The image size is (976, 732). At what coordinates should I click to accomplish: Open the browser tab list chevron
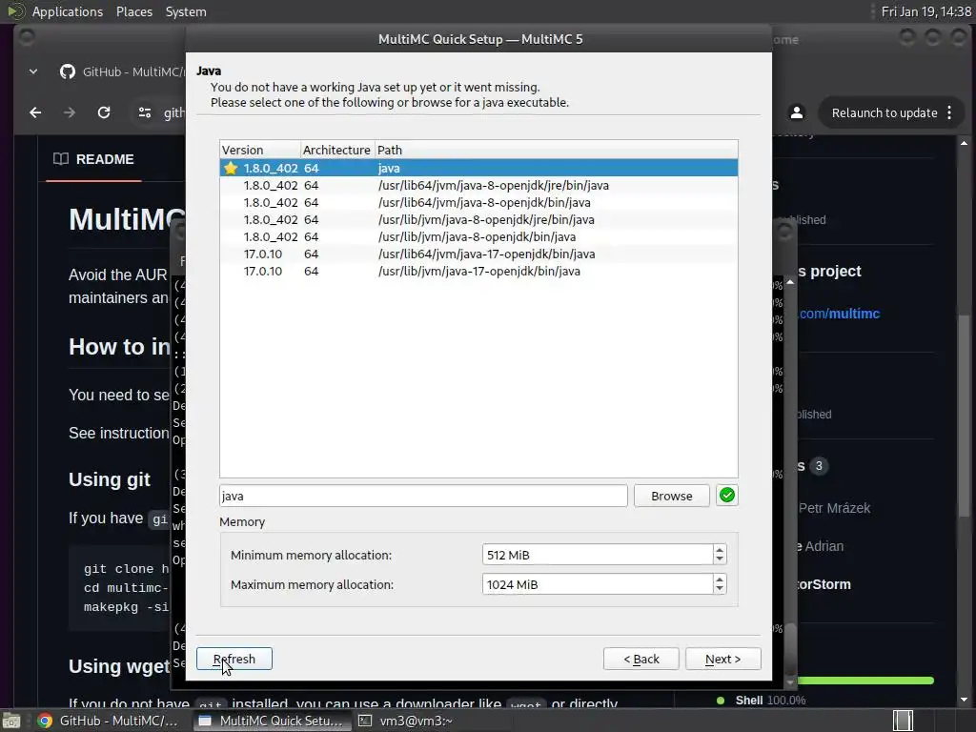coord(33,71)
